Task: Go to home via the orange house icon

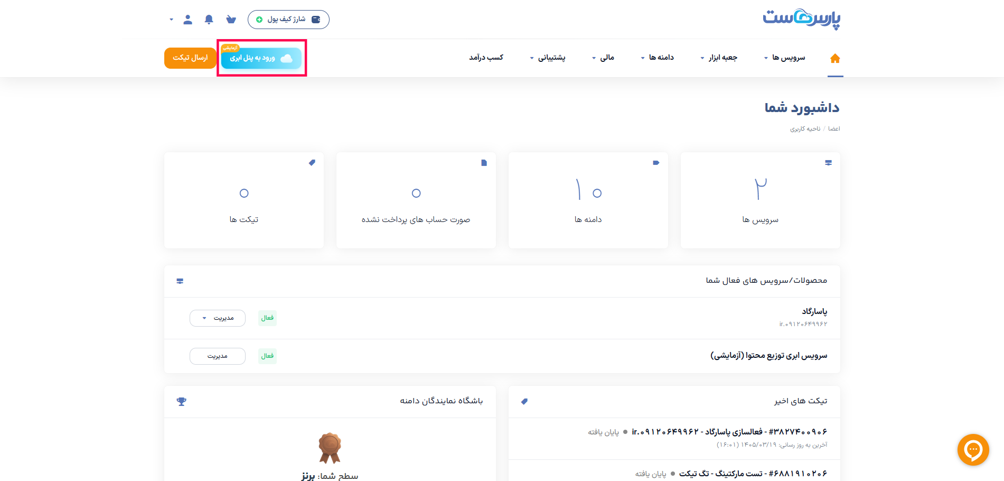Action: [x=835, y=58]
